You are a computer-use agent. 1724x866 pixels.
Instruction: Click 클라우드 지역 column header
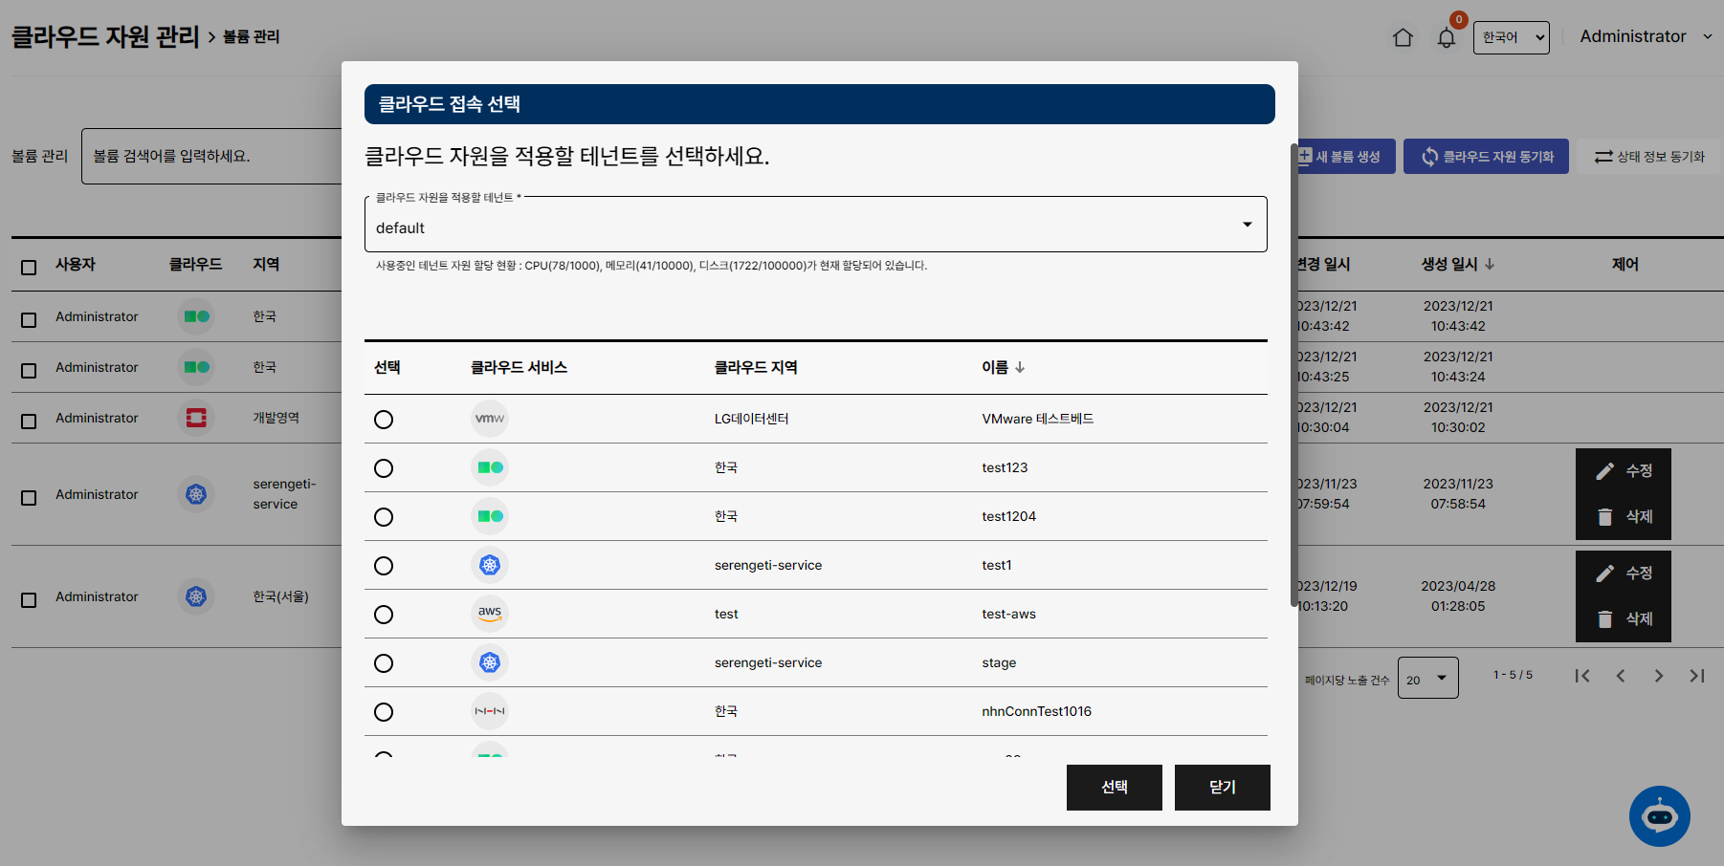[x=756, y=367]
